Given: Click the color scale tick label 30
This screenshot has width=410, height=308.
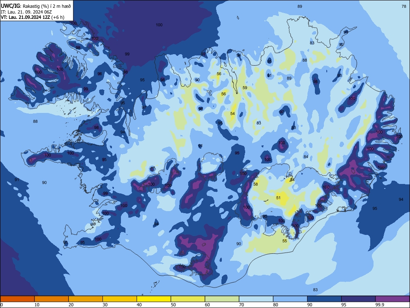Looking at the screenshot, I should pos(105,305).
